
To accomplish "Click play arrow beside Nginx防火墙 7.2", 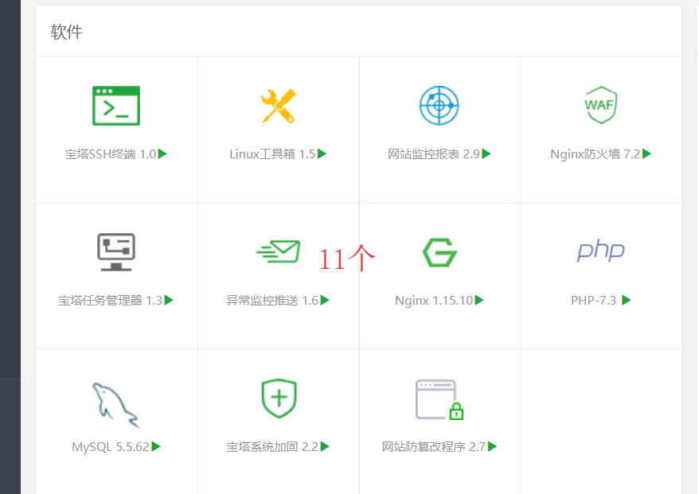I will [646, 154].
